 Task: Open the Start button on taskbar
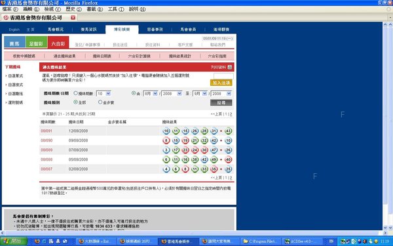14,241
